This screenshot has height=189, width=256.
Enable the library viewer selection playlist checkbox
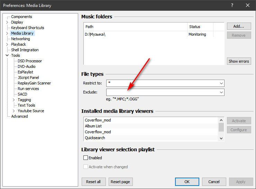point(86,158)
